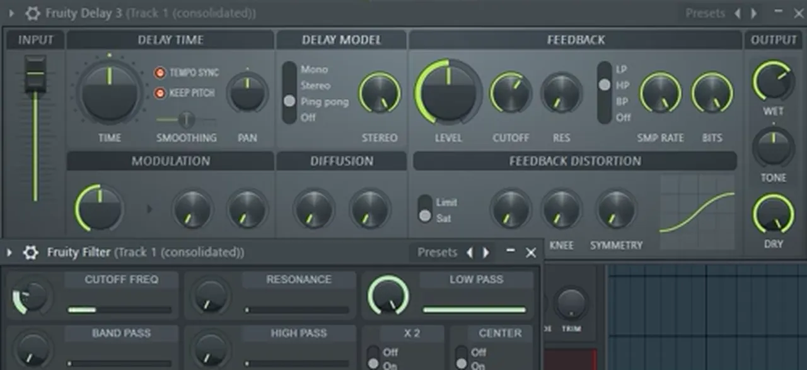Click the HIGH PASS knob
This screenshot has height=370, width=807.
pos(211,349)
